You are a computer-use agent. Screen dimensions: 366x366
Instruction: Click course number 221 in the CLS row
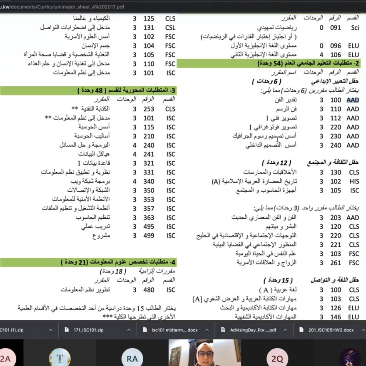pyautogui.click(x=335, y=245)
